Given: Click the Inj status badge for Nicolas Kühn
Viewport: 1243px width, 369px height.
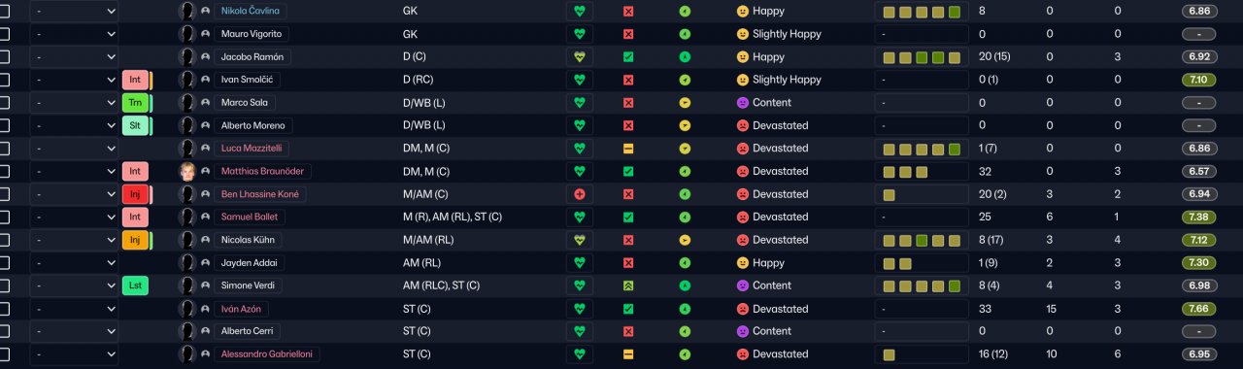Looking at the screenshot, I should (135, 240).
